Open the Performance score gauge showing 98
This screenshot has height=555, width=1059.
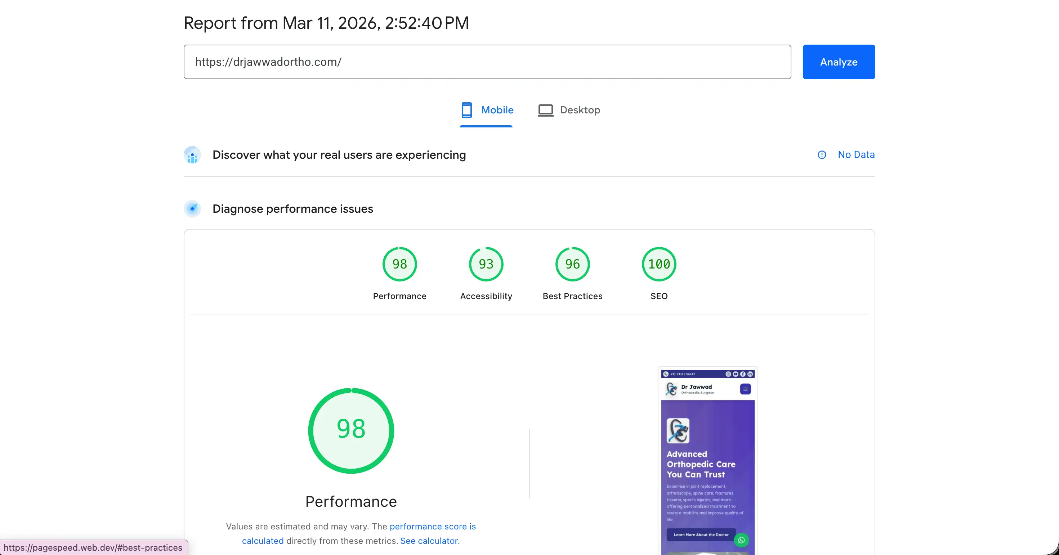pos(399,264)
